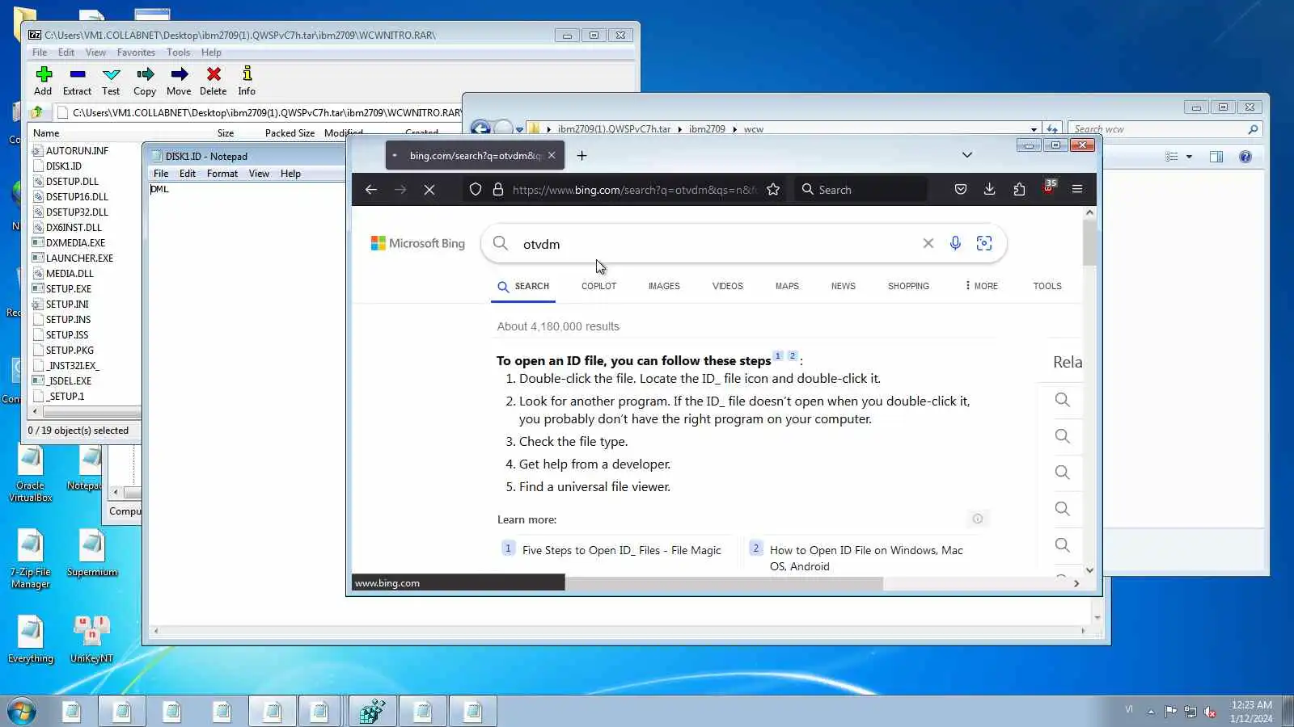Select the 7-Zip Copy tool
This screenshot has width=1294, height=727.
[145, 81]
